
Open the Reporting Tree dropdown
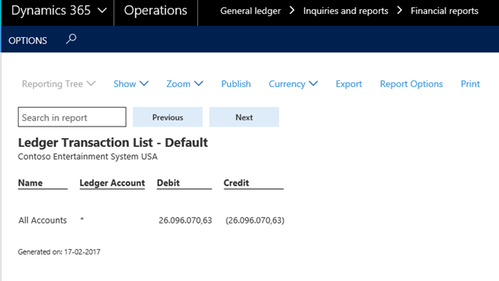tap(58, 84)
